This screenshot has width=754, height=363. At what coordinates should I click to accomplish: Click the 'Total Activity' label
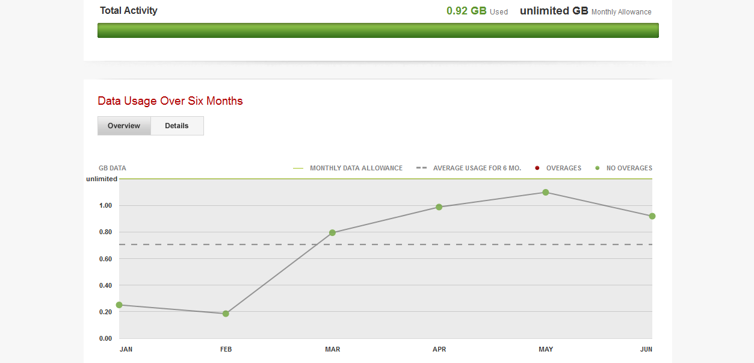129,11
